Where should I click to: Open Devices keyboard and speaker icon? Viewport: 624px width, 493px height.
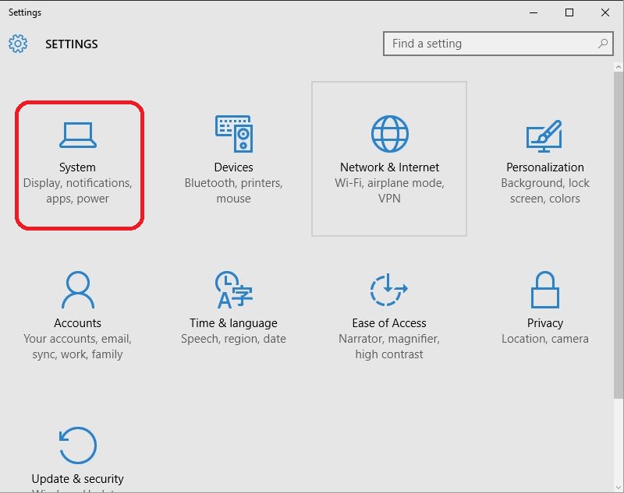(x=234, y=134)
